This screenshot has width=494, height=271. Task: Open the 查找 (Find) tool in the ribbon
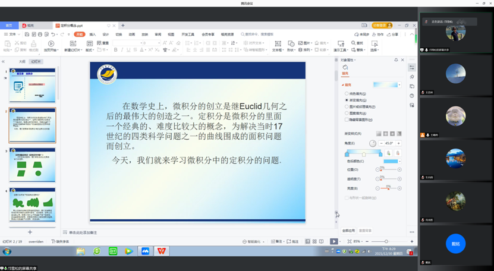356,43
